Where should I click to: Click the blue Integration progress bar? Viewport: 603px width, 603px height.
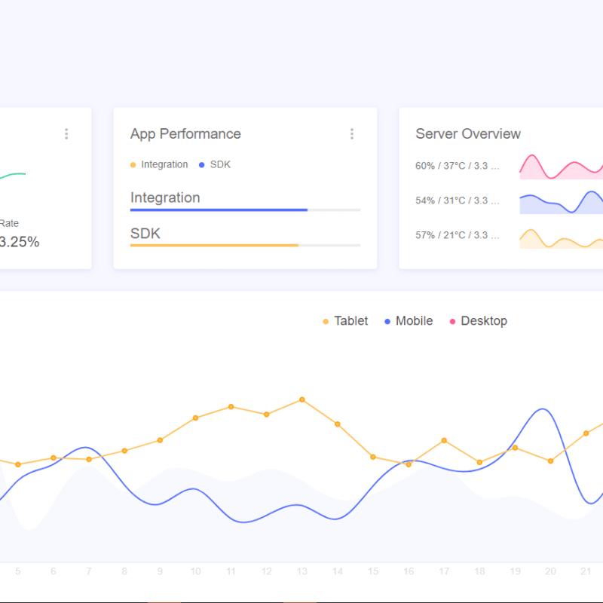[219, 210]
